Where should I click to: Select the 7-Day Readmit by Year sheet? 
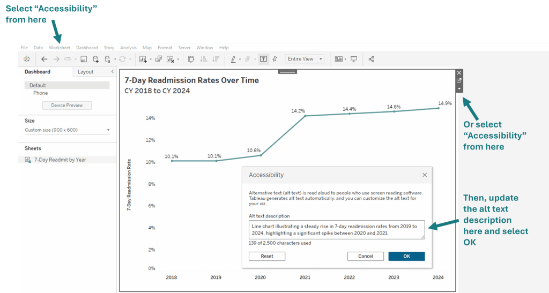point(60,160)
